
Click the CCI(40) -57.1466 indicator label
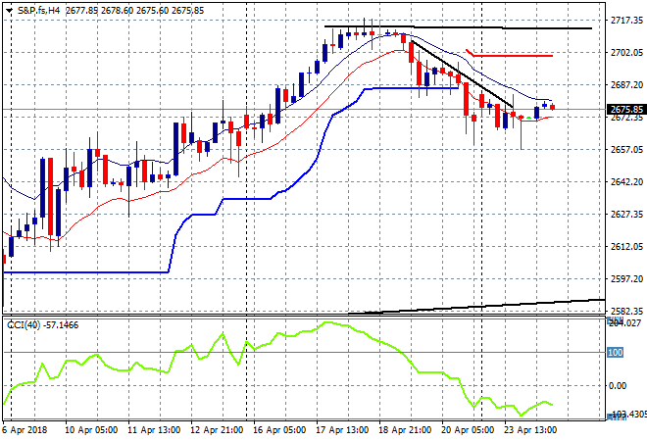[x=42, y=325]
